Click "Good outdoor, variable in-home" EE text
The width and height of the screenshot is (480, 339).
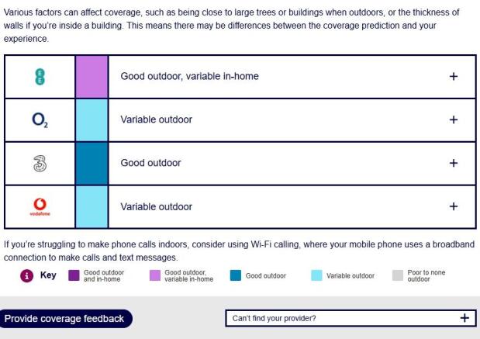pyautogui.click(x=189, y=77)
